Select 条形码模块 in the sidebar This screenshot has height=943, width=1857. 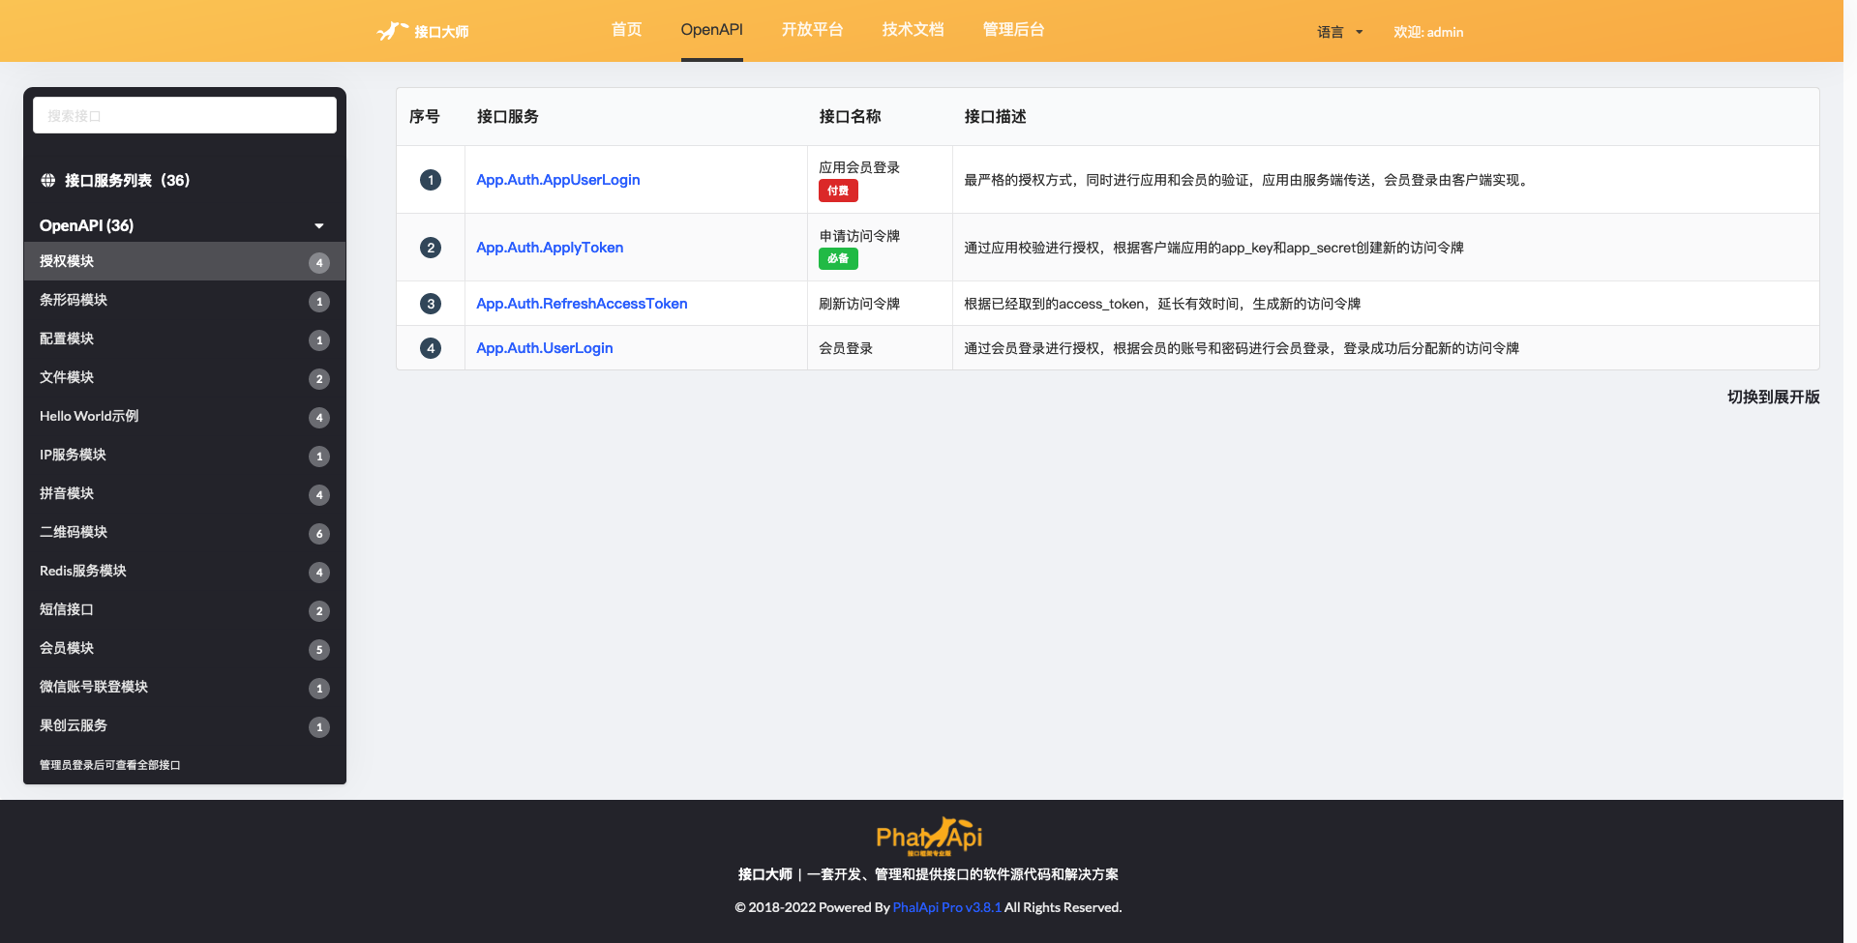coord(75,300)
